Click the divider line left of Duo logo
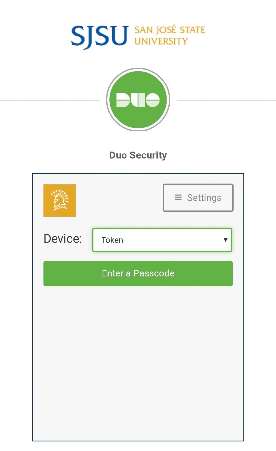Screen dimensions: 276x451 tap(50, 100)
